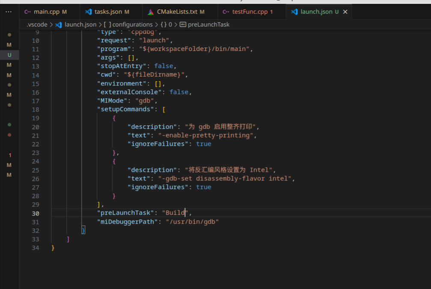Screen dimensions: 431x289
Task: Click the "/usr/bin/gdb" debugger path value
Action: 192,222
